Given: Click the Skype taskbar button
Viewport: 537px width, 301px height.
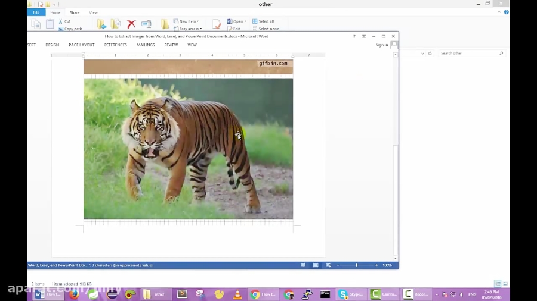Looking at the screenshot, I should coord(351,294).
